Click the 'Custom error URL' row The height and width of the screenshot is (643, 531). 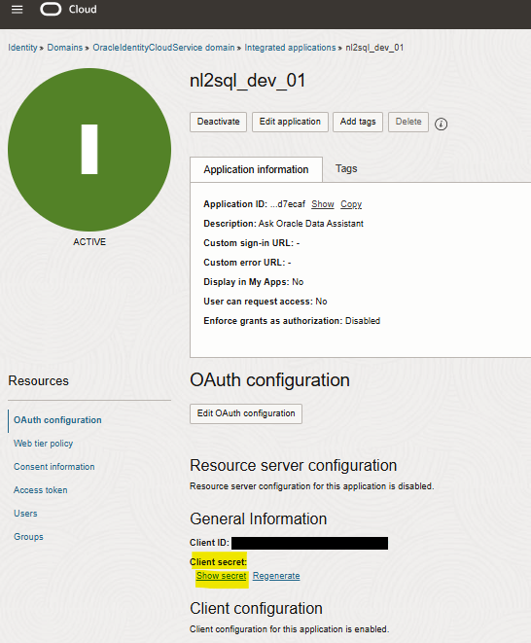tap(247, 263)
